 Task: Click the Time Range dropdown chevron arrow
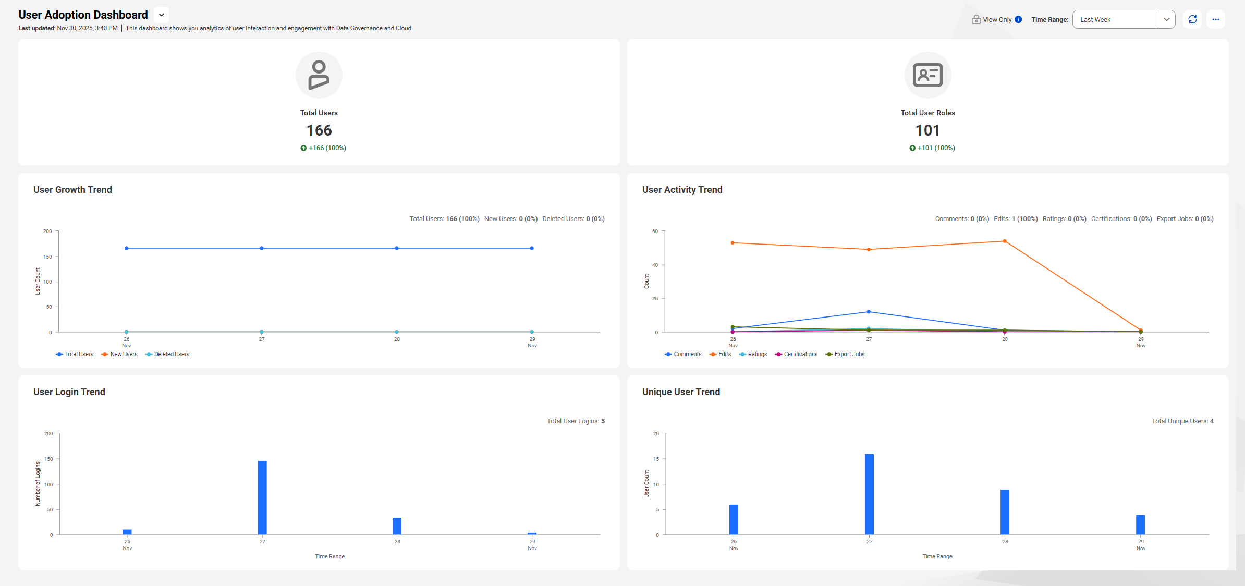tap(1167, 19)
